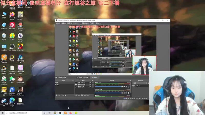Click the 取消激活 deactivate button

click(x=95, y=77)
